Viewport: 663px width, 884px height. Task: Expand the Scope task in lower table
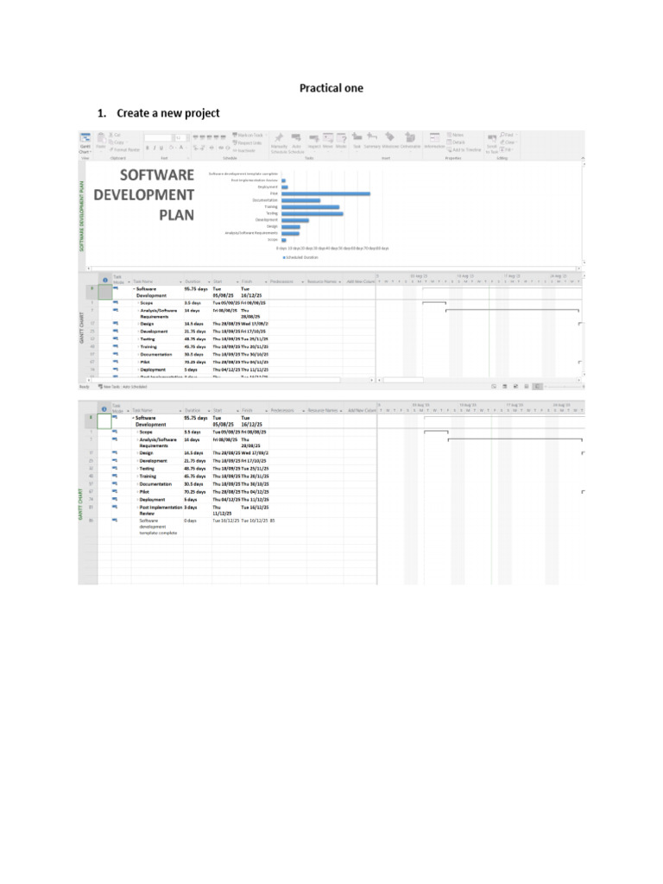click(x=138, y=433)
